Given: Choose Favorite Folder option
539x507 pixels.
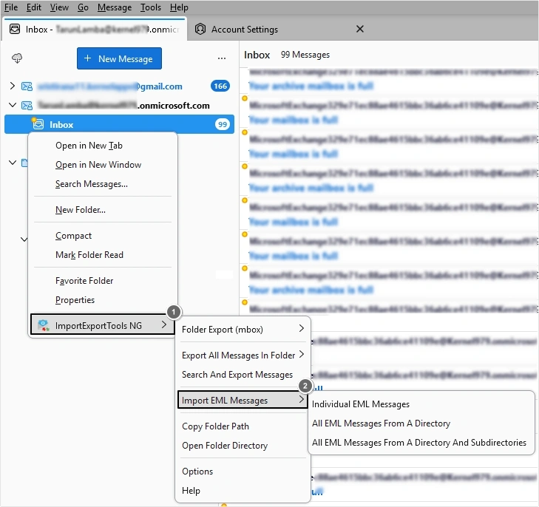Looking at the screenshot, I should click(x=103, y=281).
